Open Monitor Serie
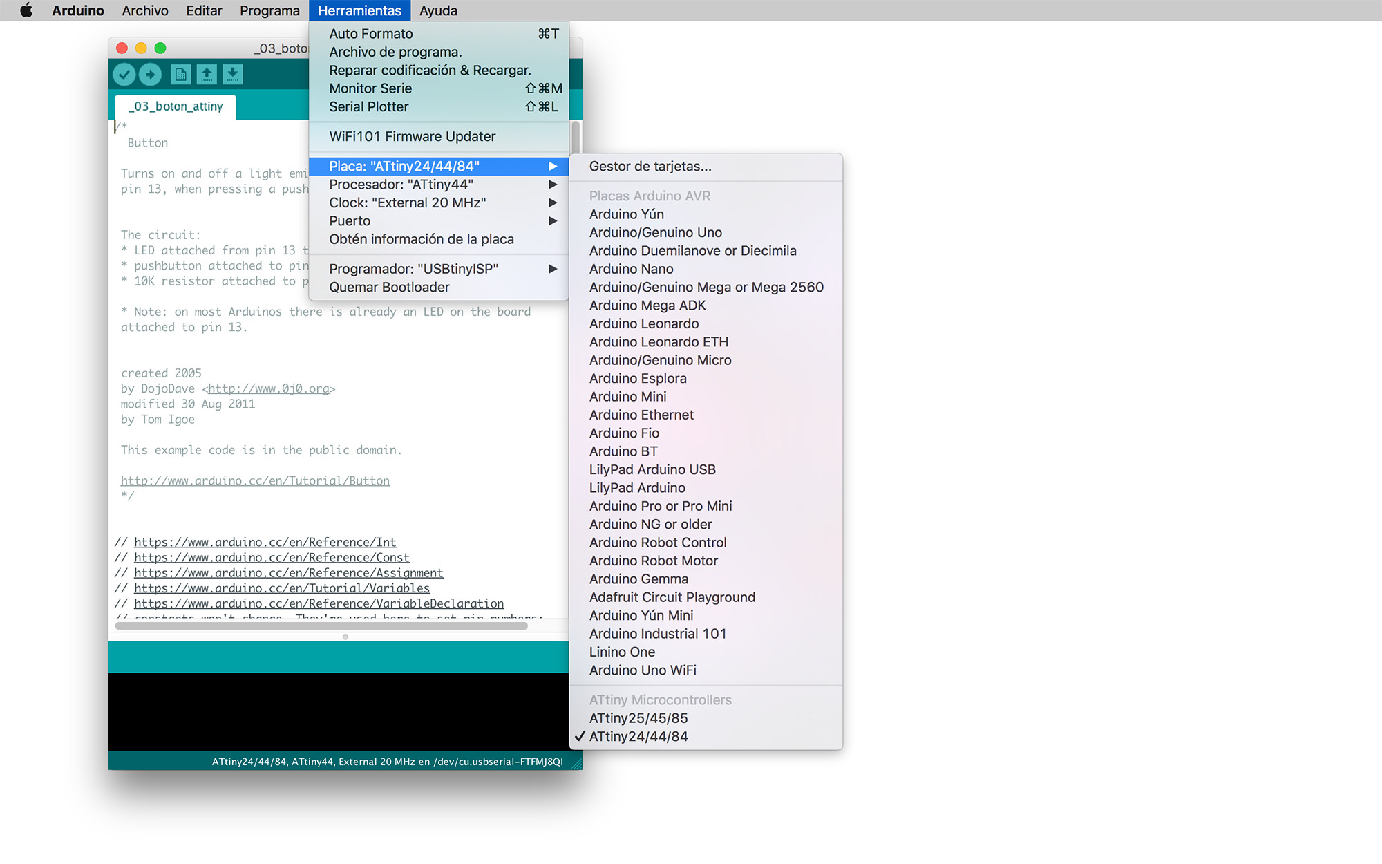 click(439, 88)
